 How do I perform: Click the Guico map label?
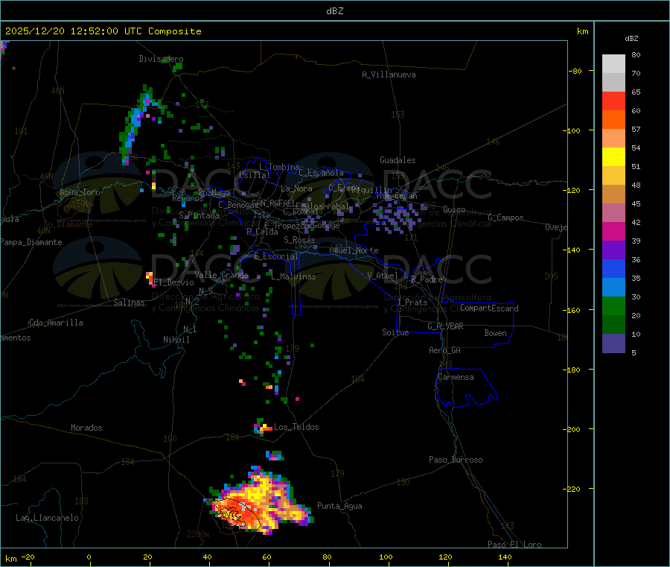454,209
